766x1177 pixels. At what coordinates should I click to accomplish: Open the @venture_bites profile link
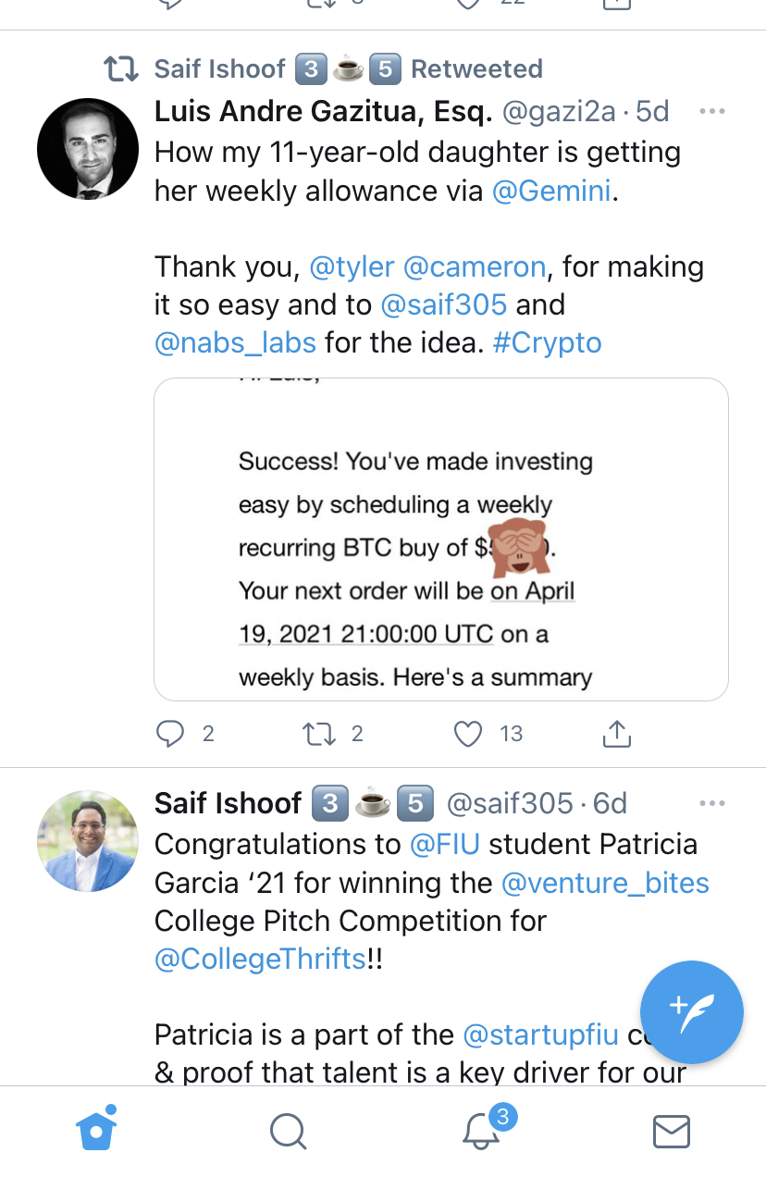point(605,883)
